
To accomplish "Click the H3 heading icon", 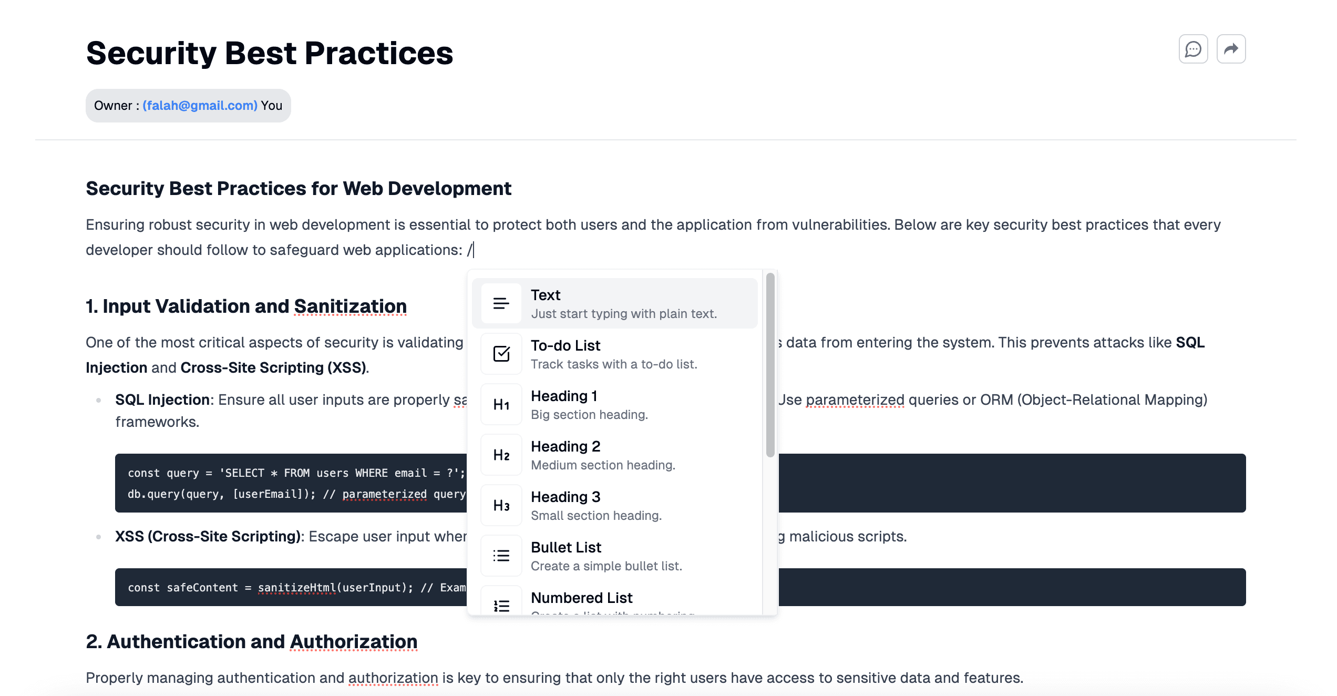I will click(x=501, y=505).
